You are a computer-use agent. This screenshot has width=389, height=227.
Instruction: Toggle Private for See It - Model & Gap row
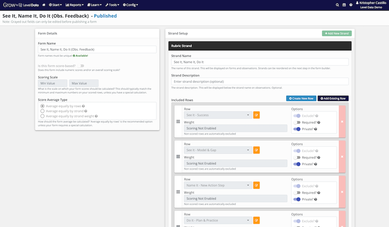click(297, 164)
